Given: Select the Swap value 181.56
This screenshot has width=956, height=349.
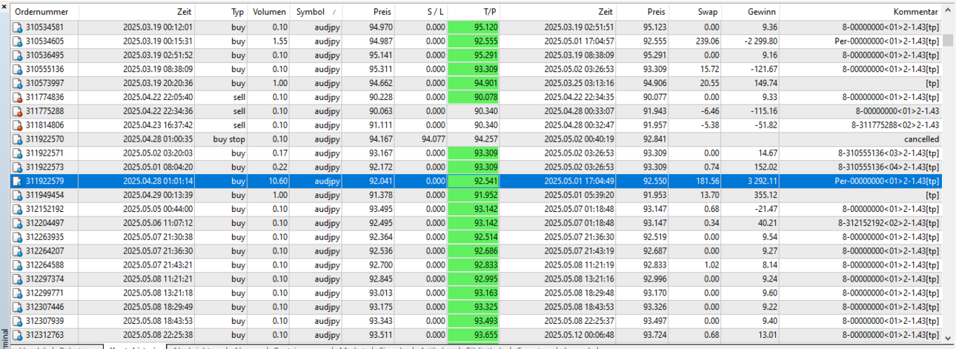Looking at the screenshot, I should [706, 181].
